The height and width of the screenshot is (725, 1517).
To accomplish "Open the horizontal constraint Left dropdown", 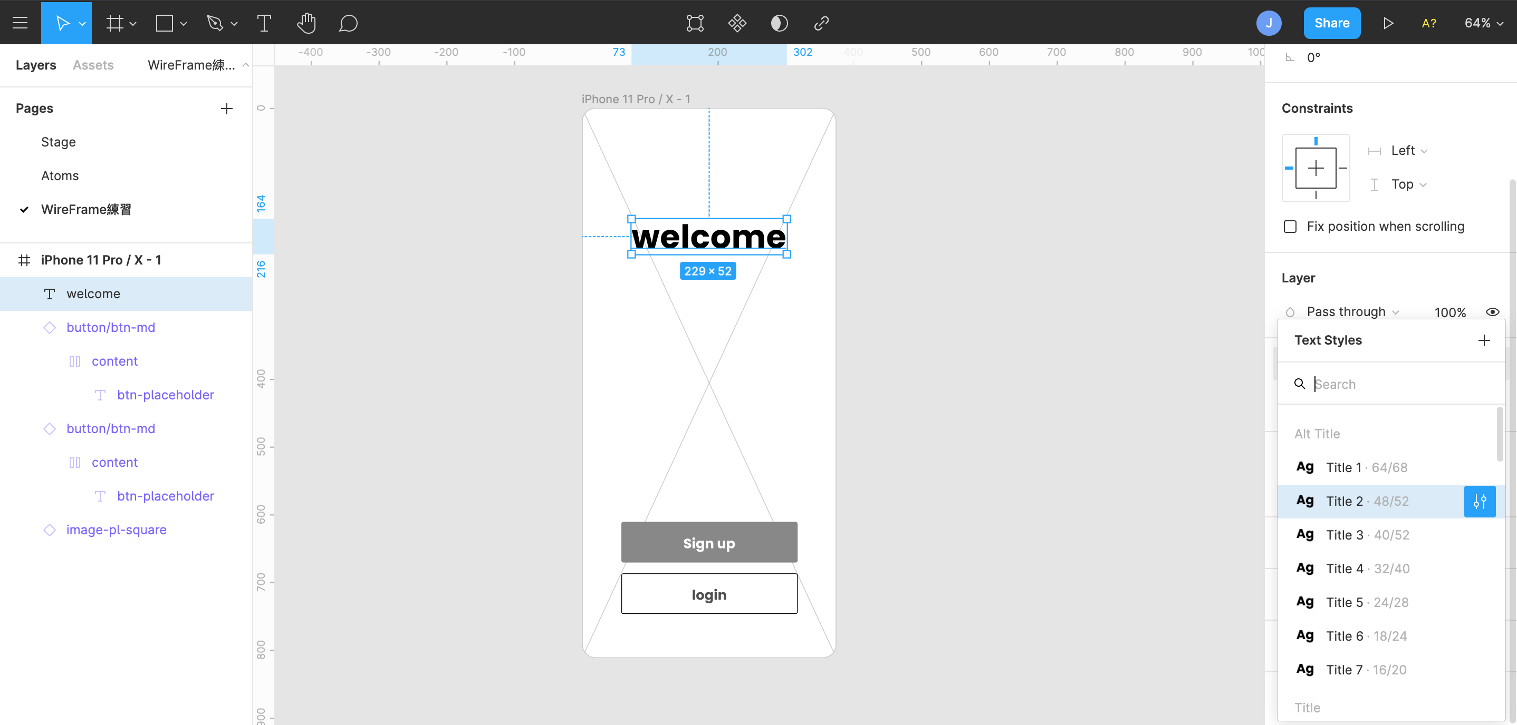I will [1409, 151].
